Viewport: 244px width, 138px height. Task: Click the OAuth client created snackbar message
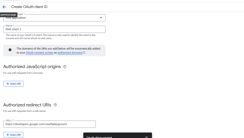point(99,137)
